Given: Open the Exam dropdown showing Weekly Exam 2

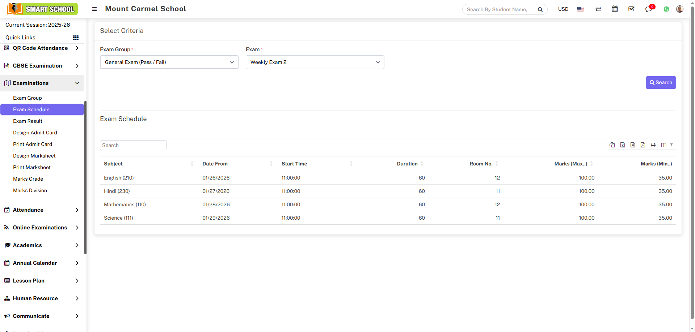Looking at the screenshot, I should 315,62.
